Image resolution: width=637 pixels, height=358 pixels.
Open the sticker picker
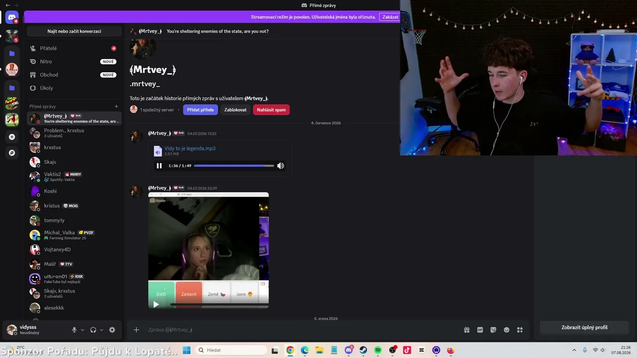[493, 330]
